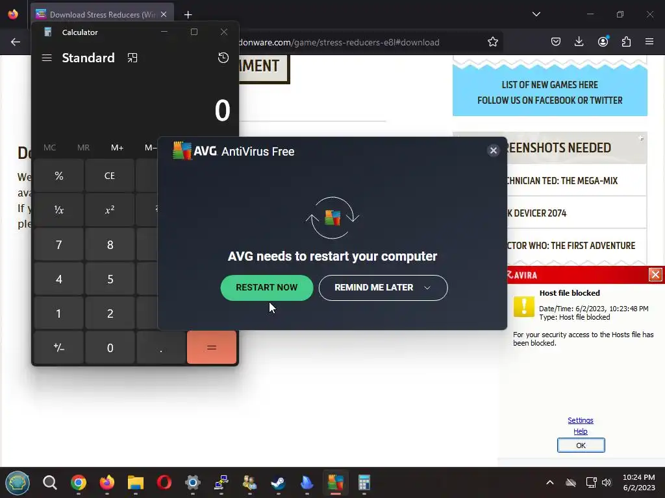Screen dimensions: 665x498
Task: Switch to AVG icon in taskbar
Action: [336, 482]
